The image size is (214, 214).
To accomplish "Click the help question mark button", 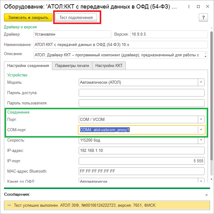I will (203, 17).
